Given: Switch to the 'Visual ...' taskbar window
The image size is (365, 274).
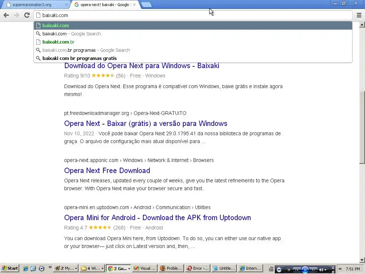Looking at the screenshot, I should pyautogui.click(x=145, y=268).
